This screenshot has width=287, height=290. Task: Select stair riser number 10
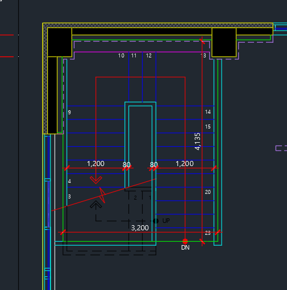[x=121, y=56]
